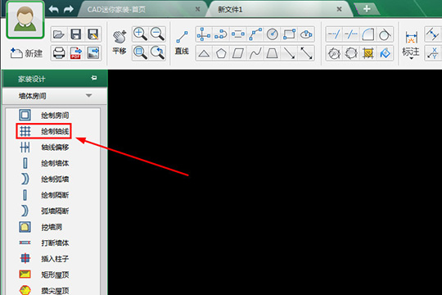Click the 平移 pan hand tool
Screen dimensions: 442x295
pyautogui.click(x=120, y=43)
